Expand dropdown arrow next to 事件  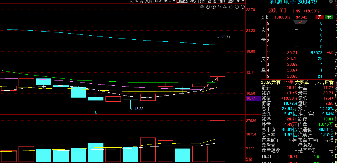click(x=174, y=1)
